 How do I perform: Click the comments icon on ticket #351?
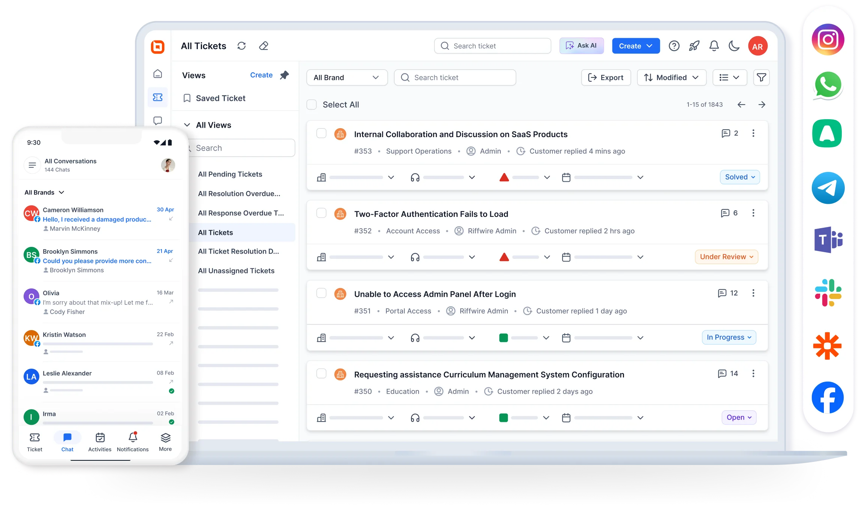(x=722, y=293)
